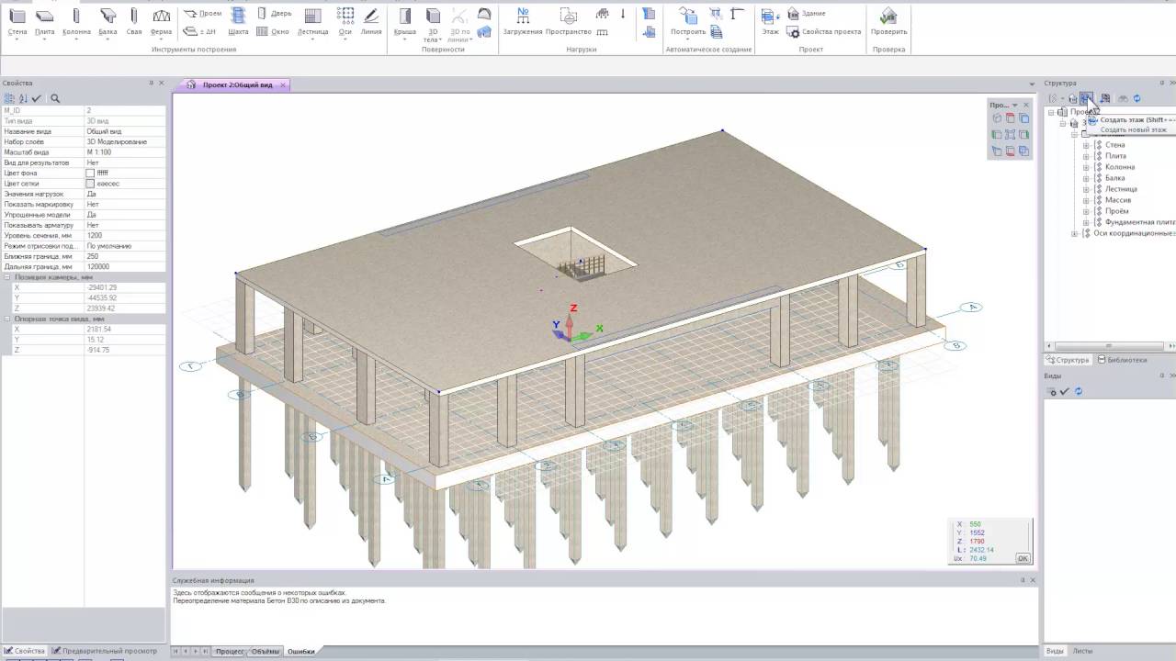The image size is (1176, 661).
Task: Expand the Колонна node in structure tree
Action: pos(1086,167)
